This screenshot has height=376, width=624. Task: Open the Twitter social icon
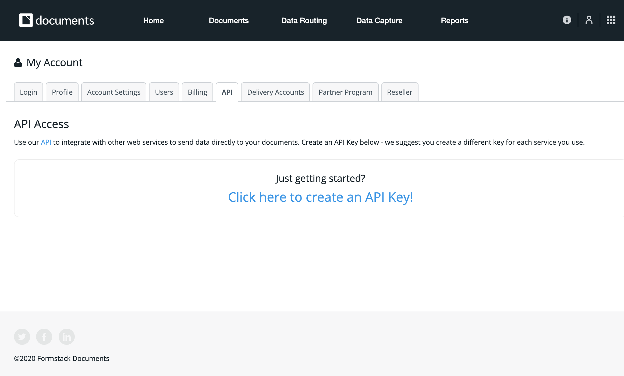coord(22,336)
